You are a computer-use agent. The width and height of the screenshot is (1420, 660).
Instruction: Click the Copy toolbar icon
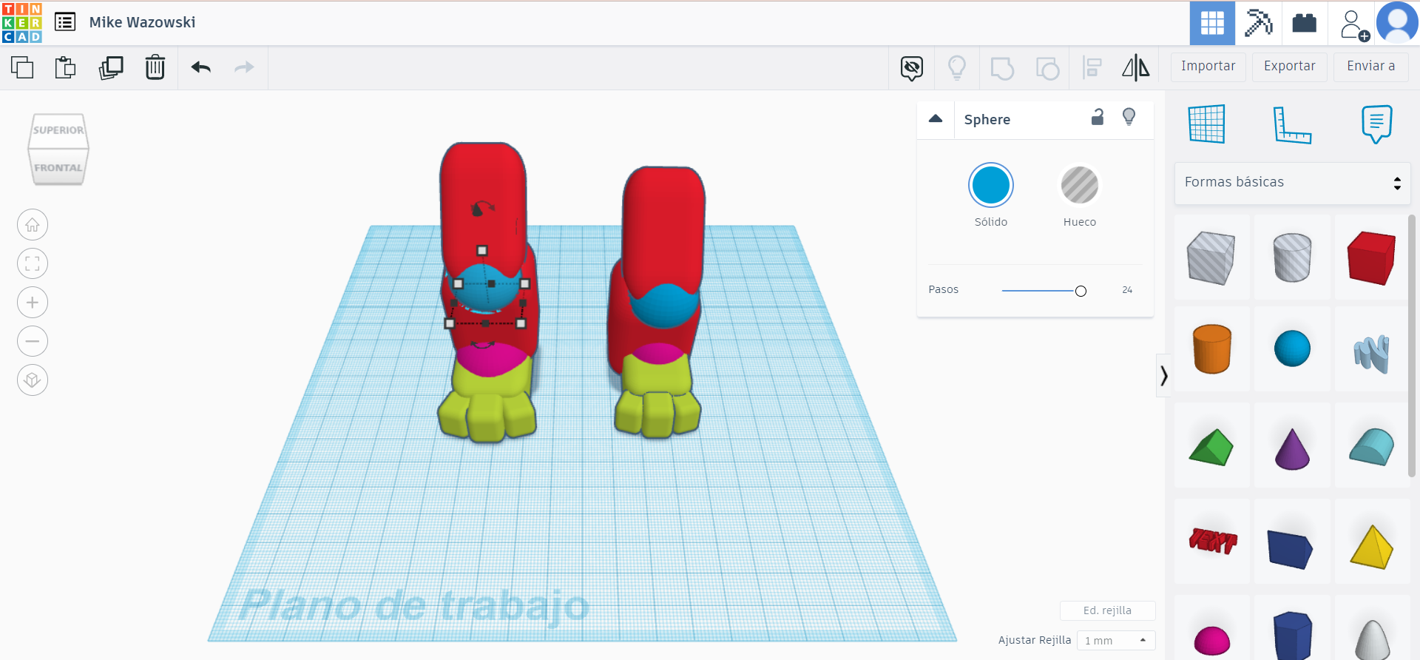pos(22,67)
